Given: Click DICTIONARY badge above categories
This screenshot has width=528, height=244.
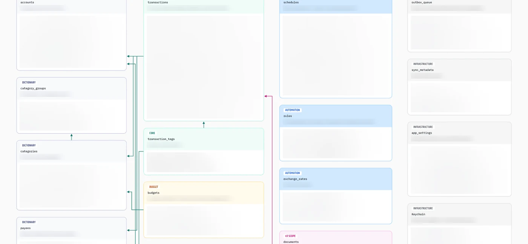Looking at the screenshot, I should (x=29, y=145).
